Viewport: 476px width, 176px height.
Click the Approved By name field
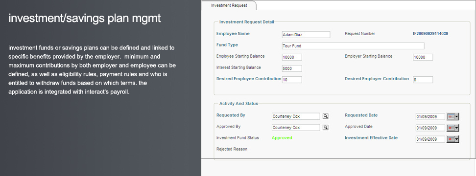click(296, 128)
